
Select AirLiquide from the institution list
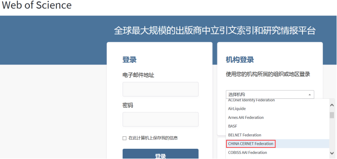(x=277, y=109)
